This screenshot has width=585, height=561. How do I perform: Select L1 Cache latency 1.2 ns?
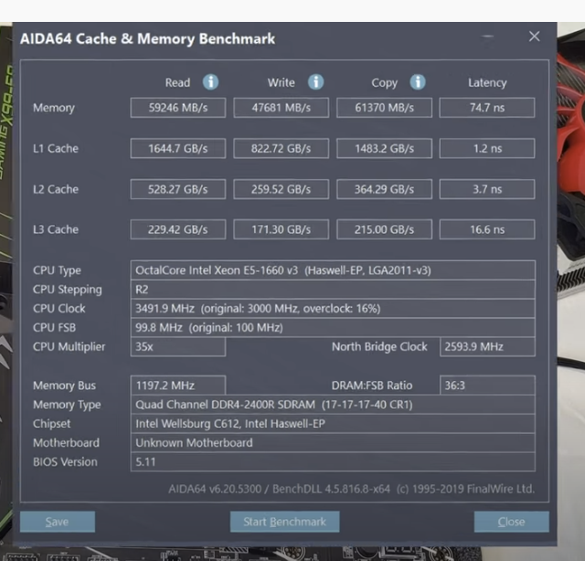[487, 148]
